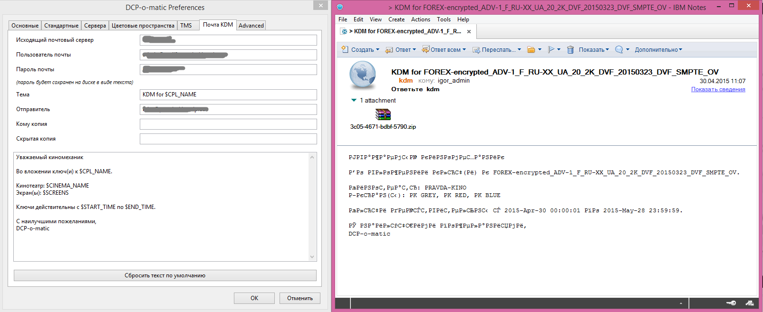Click the globe sender avatar icon
763x312 pixels.
[363, 75]
